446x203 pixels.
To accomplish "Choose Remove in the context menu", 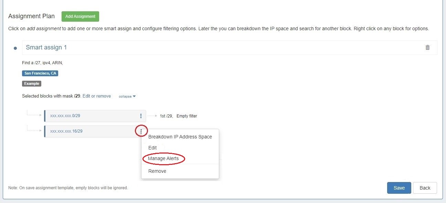I will [x=157, y=171].
